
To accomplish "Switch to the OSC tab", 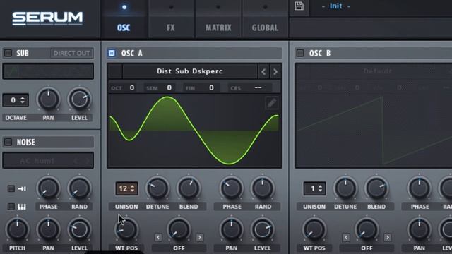I will pyautogui.click(x=124, y=28).
